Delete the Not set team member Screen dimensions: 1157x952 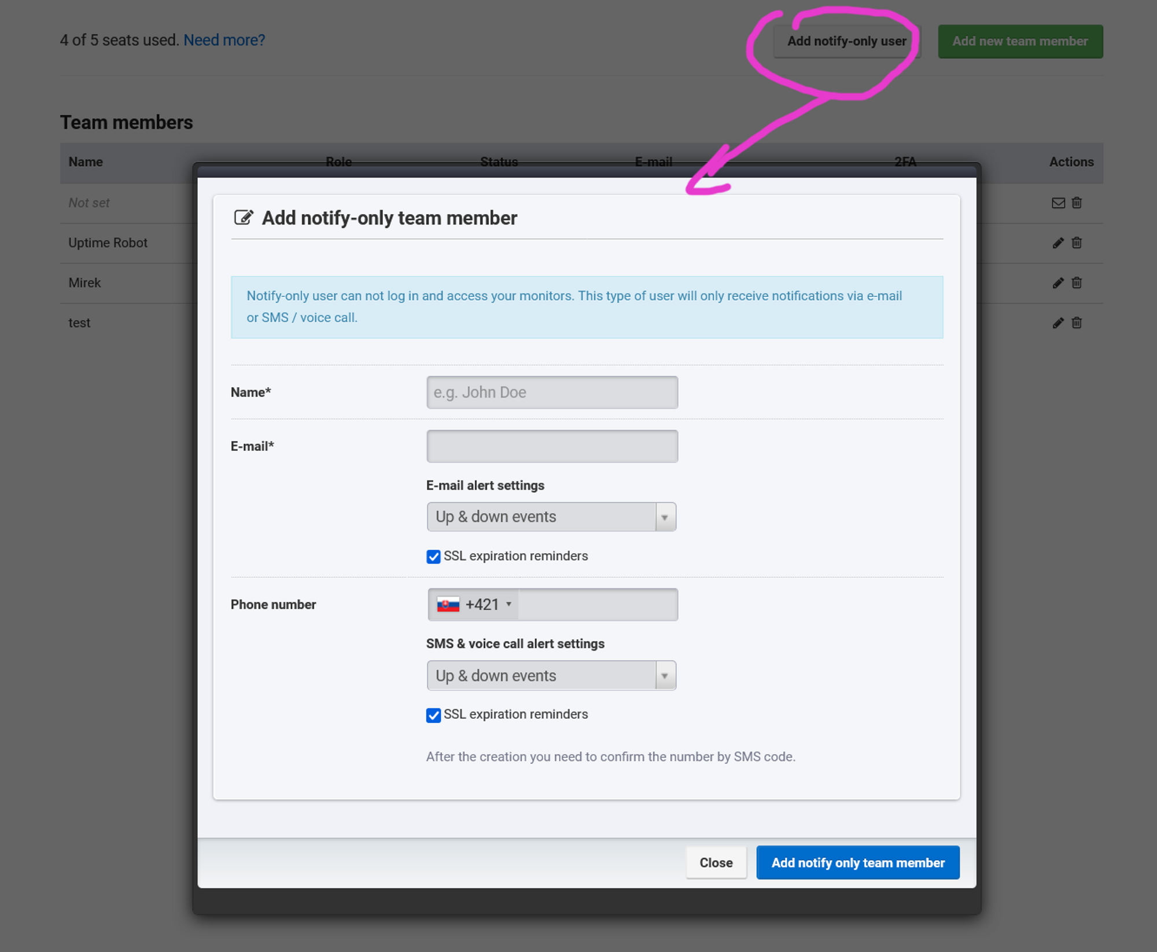coord(1077,203)
